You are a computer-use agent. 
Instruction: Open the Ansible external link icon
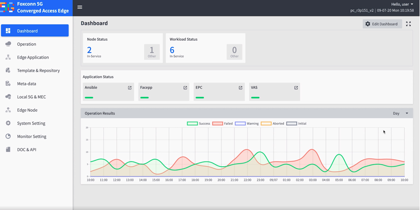pyautogui.click(x=130, y=88)
